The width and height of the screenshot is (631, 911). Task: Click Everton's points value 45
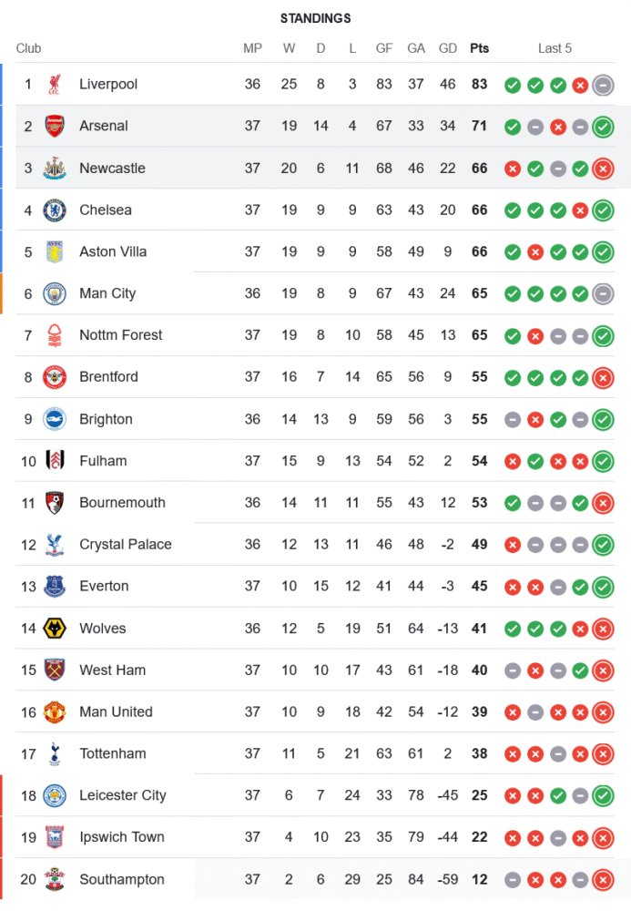tap(479, 587)
